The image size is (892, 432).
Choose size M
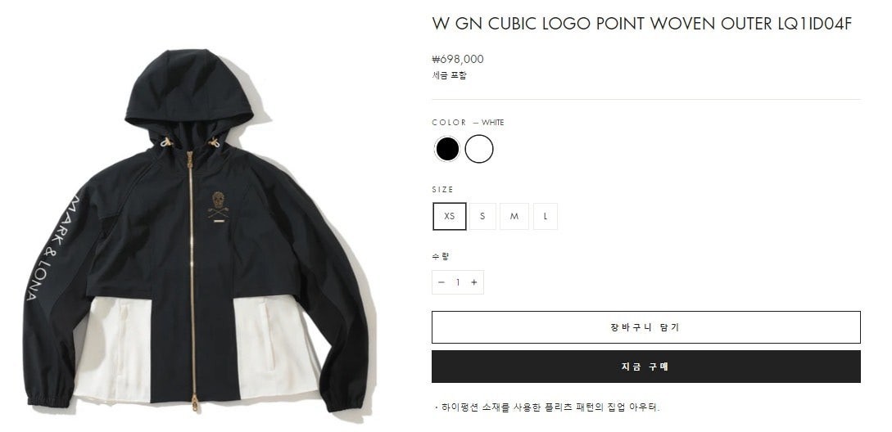click(x=514, y=217)
